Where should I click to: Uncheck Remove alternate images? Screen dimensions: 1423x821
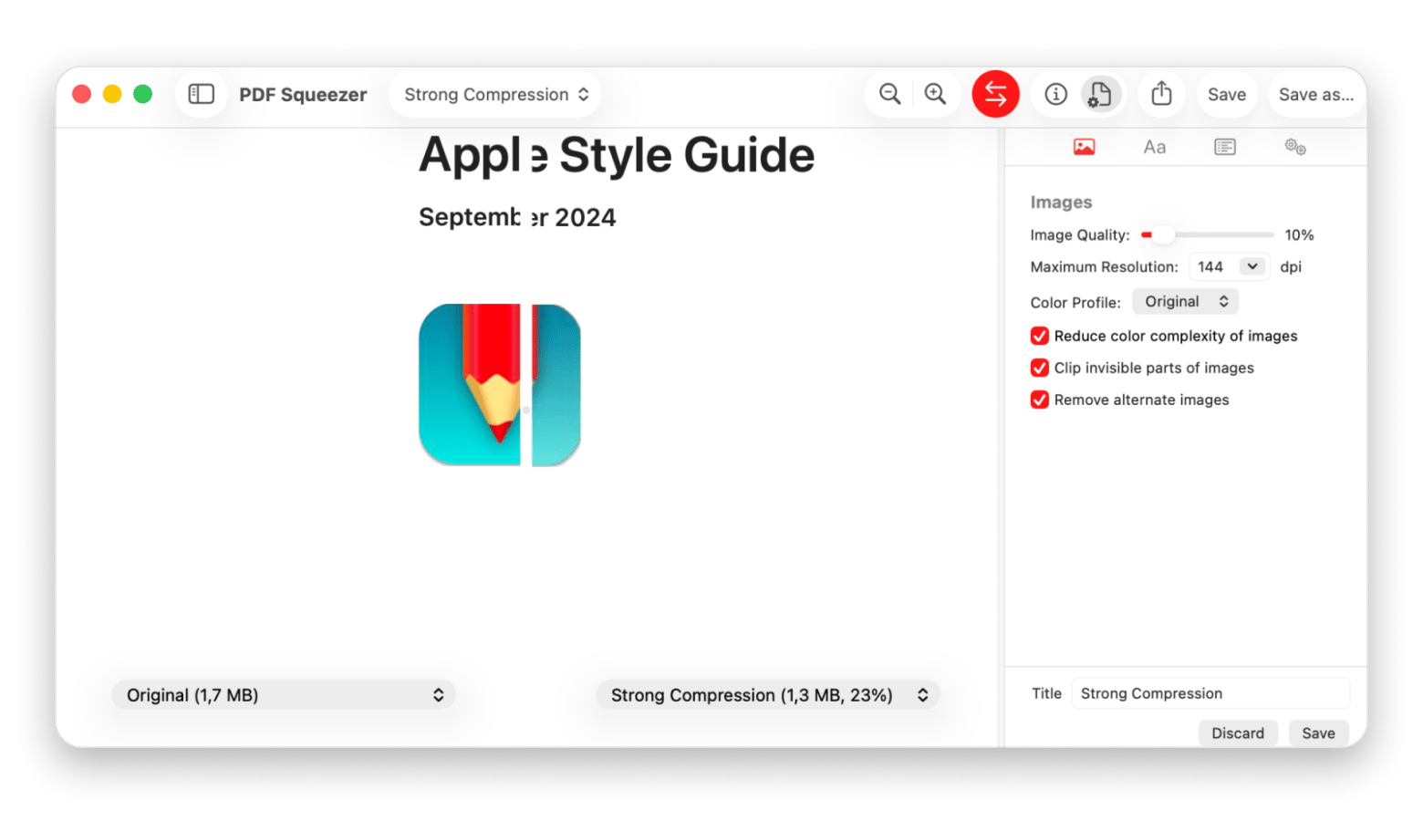[1039, 400]
